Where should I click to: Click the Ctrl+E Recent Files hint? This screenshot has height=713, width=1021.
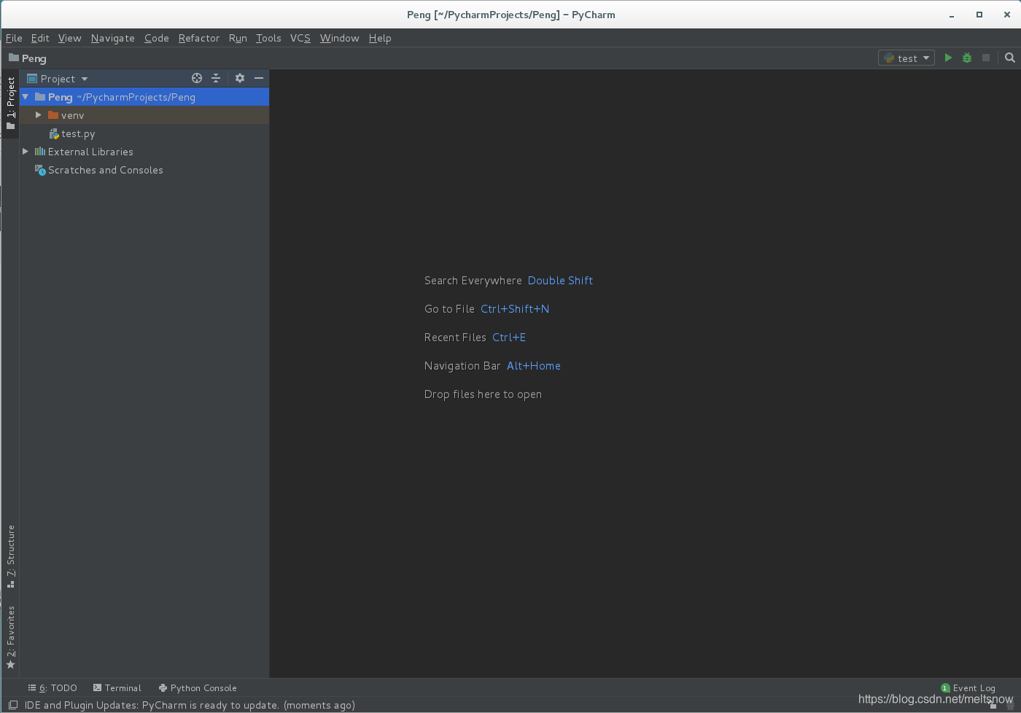click(509, 338)
